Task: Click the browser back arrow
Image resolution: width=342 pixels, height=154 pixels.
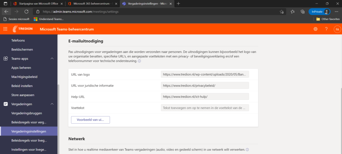Action: point(6,12)
